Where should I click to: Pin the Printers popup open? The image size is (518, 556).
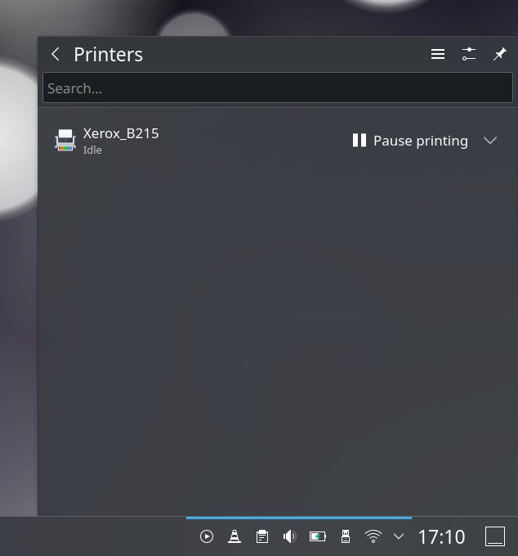499,54
